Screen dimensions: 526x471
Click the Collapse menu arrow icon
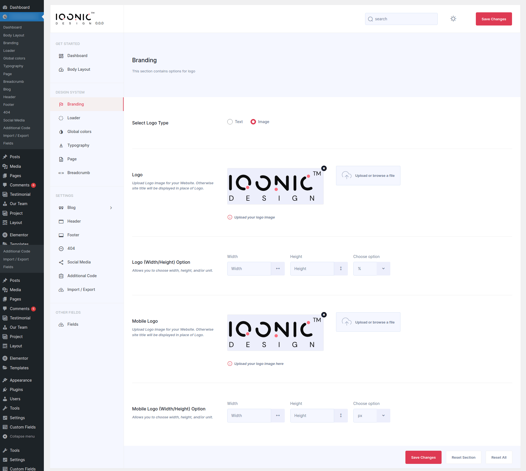point(5,436)
